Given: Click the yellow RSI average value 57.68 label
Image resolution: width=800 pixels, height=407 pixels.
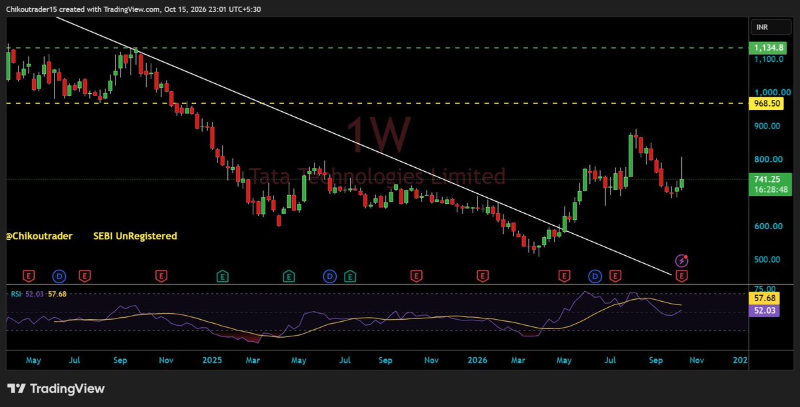Looking at the screenshot, I should [x=765, y=299].
